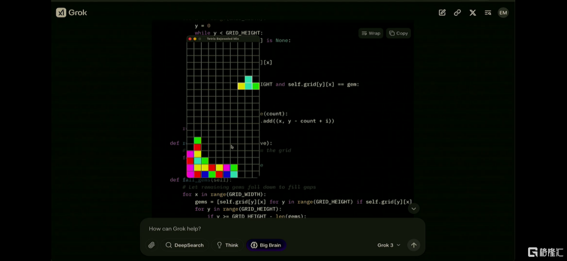Send the message with the up arrow button
This screenshot has height=261, width=567.
[x=414, y=245]
